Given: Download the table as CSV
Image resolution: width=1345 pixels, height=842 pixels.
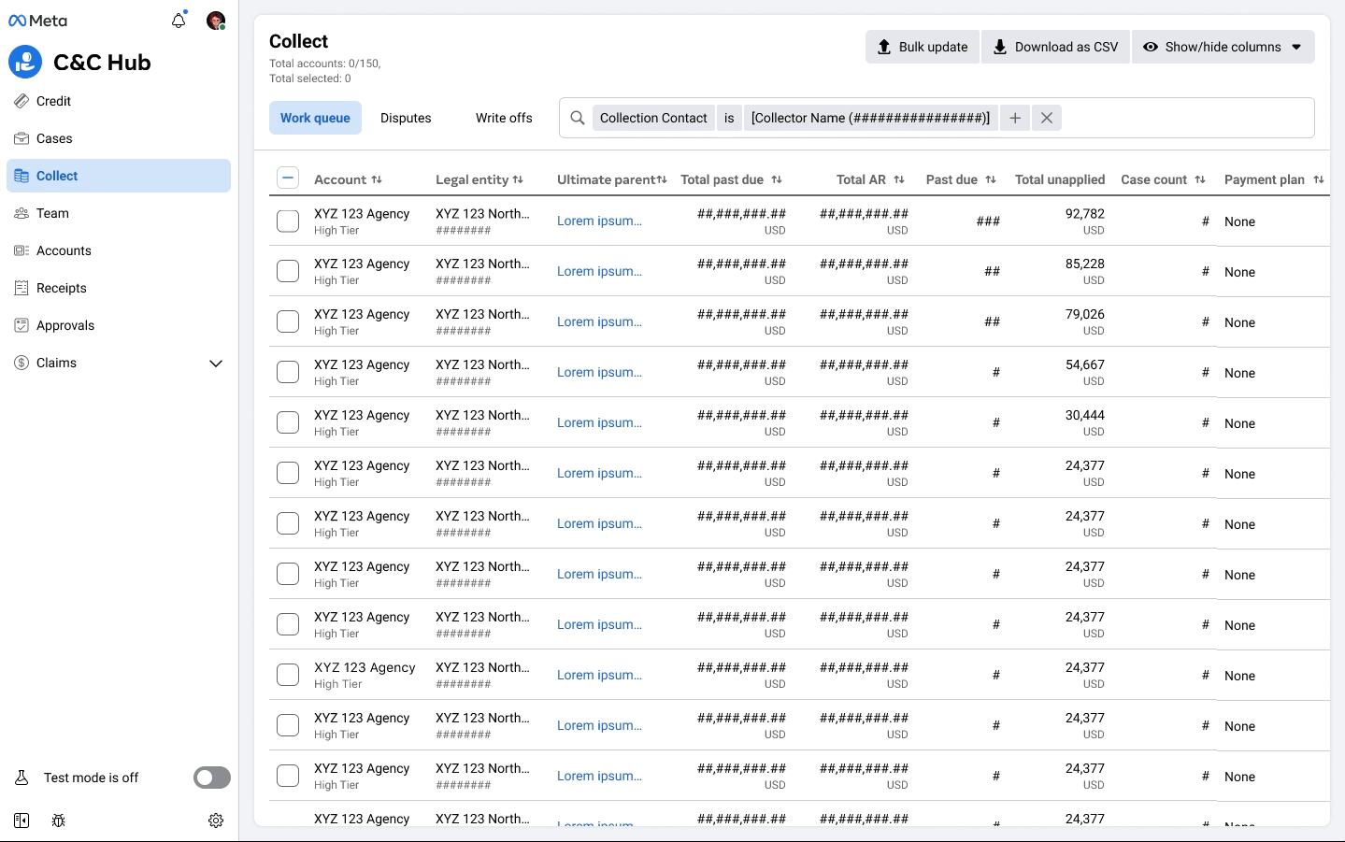Looking at the screenshot, I should pos(1055,47).
